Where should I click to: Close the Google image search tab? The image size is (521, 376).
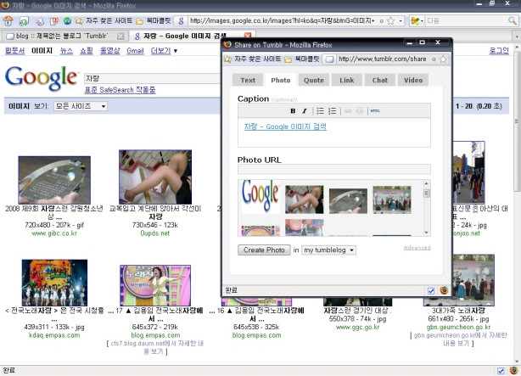(248, 36)
